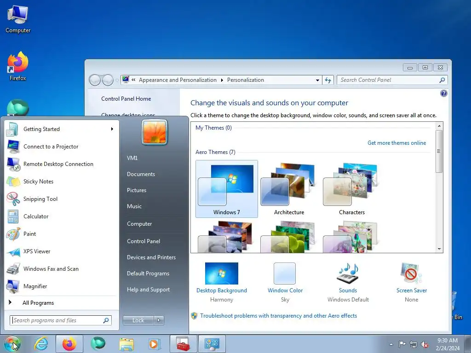The width and height of the screenshot is (471, 353).
Task: Click the Lock button
Action: (x=138, y=320)
